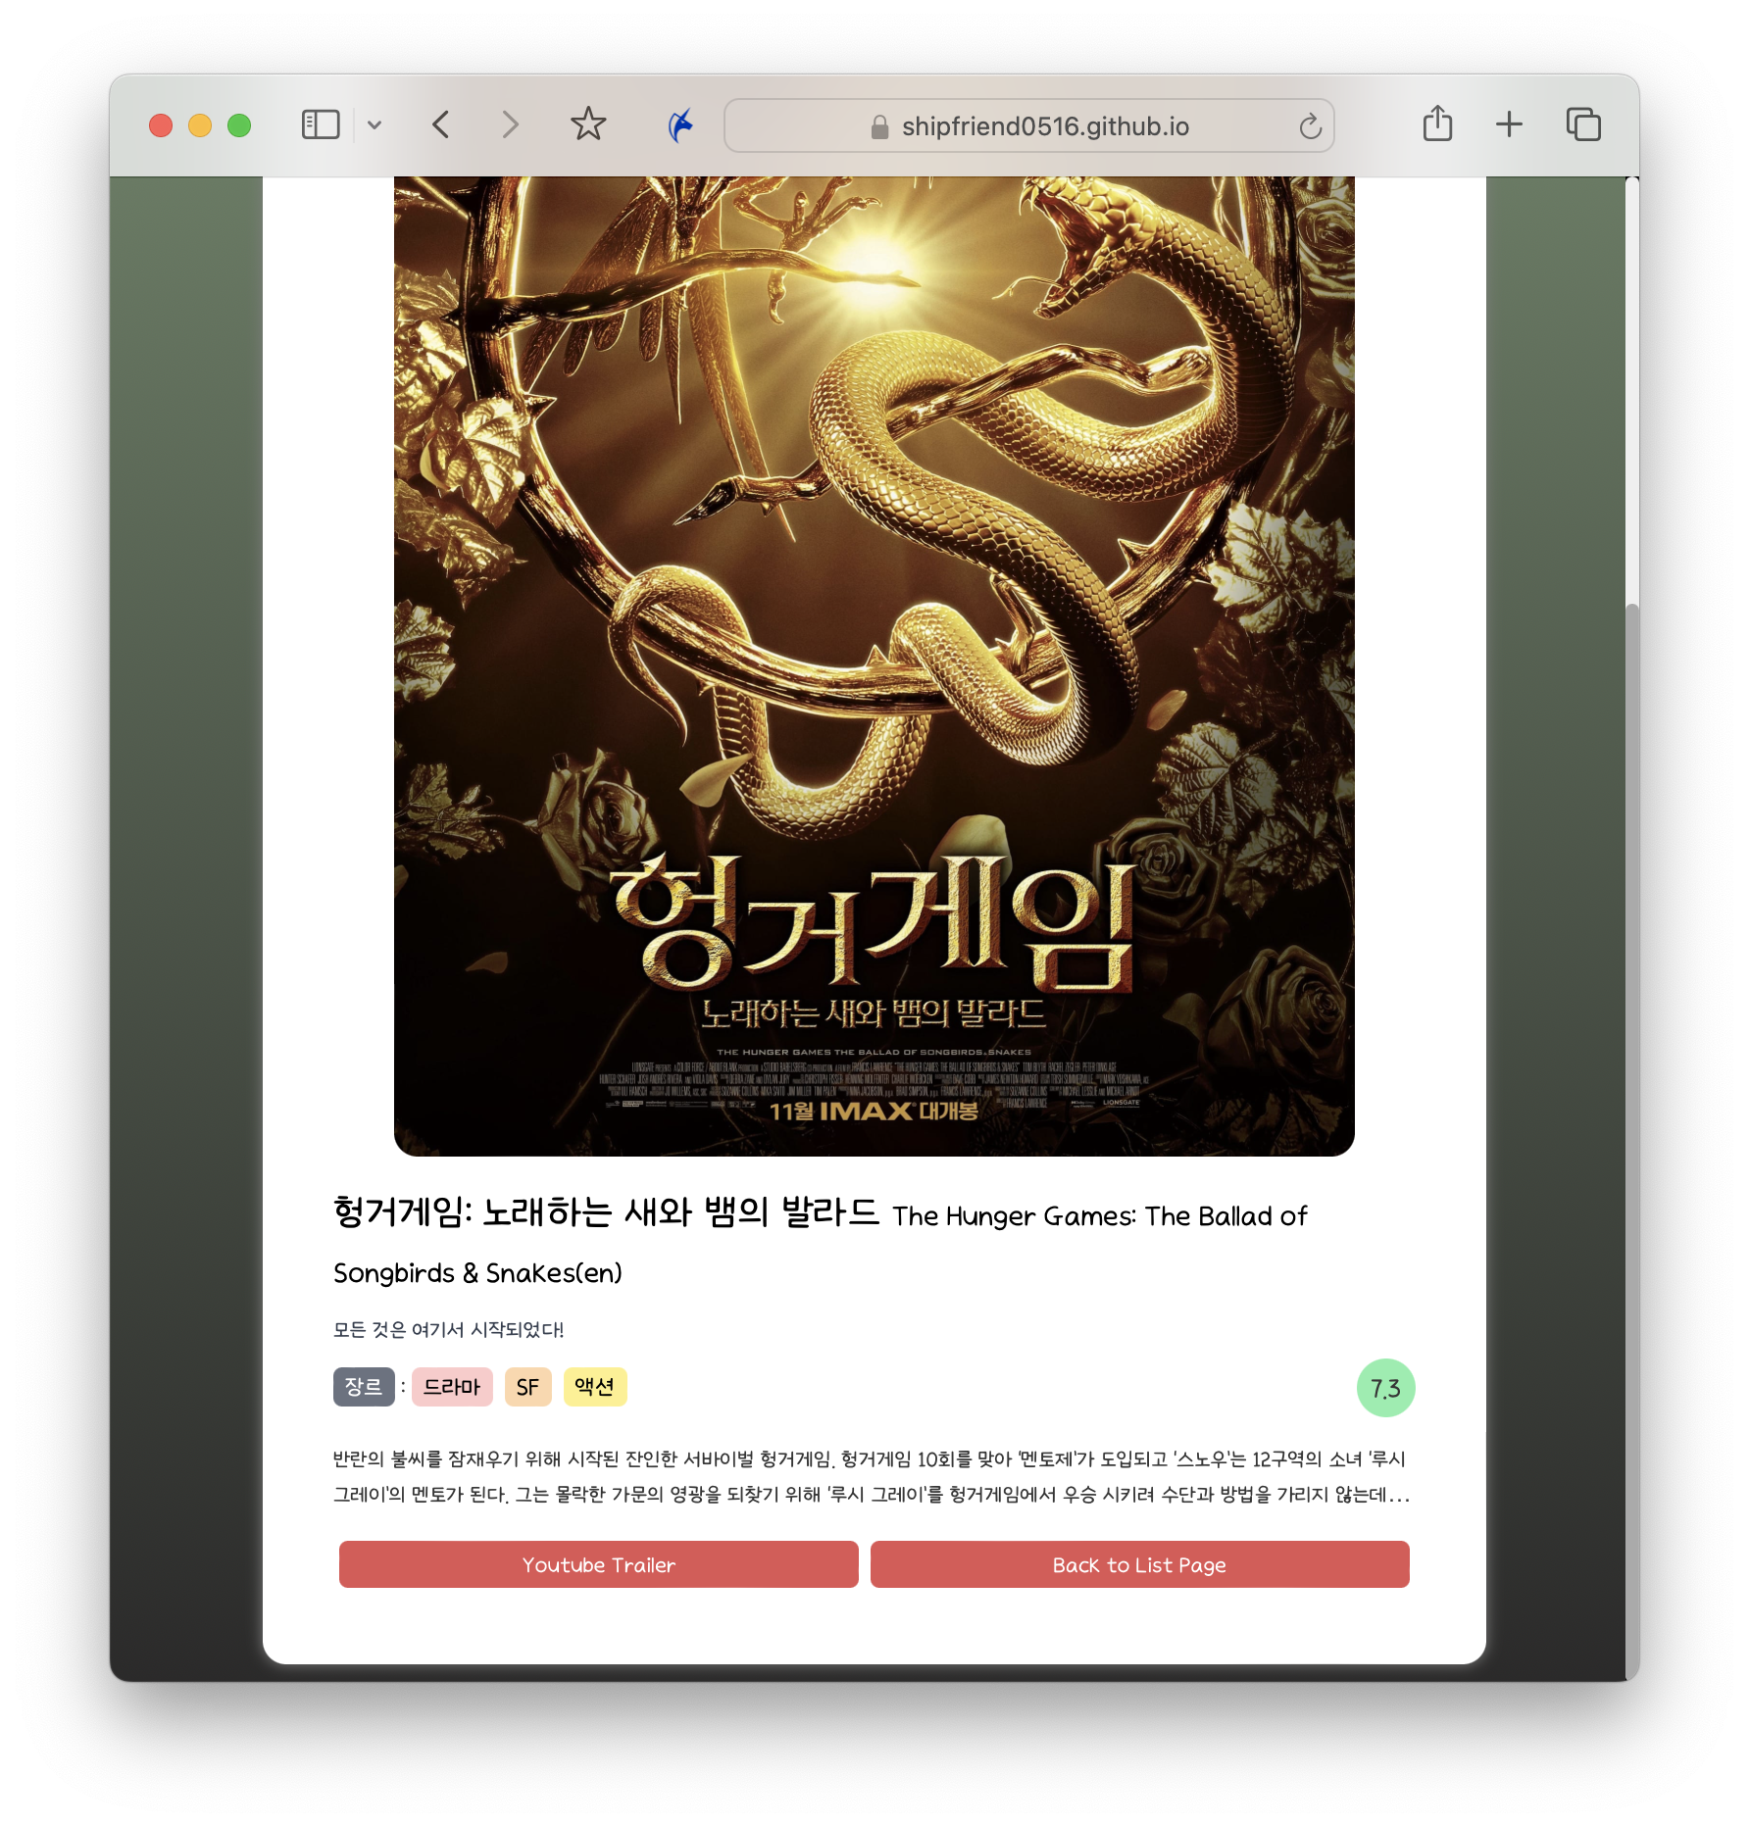Toggle the Safari sidebar icon
Image resolution: width=1749 pixels, height=1827 pixels.
(321, 124)
